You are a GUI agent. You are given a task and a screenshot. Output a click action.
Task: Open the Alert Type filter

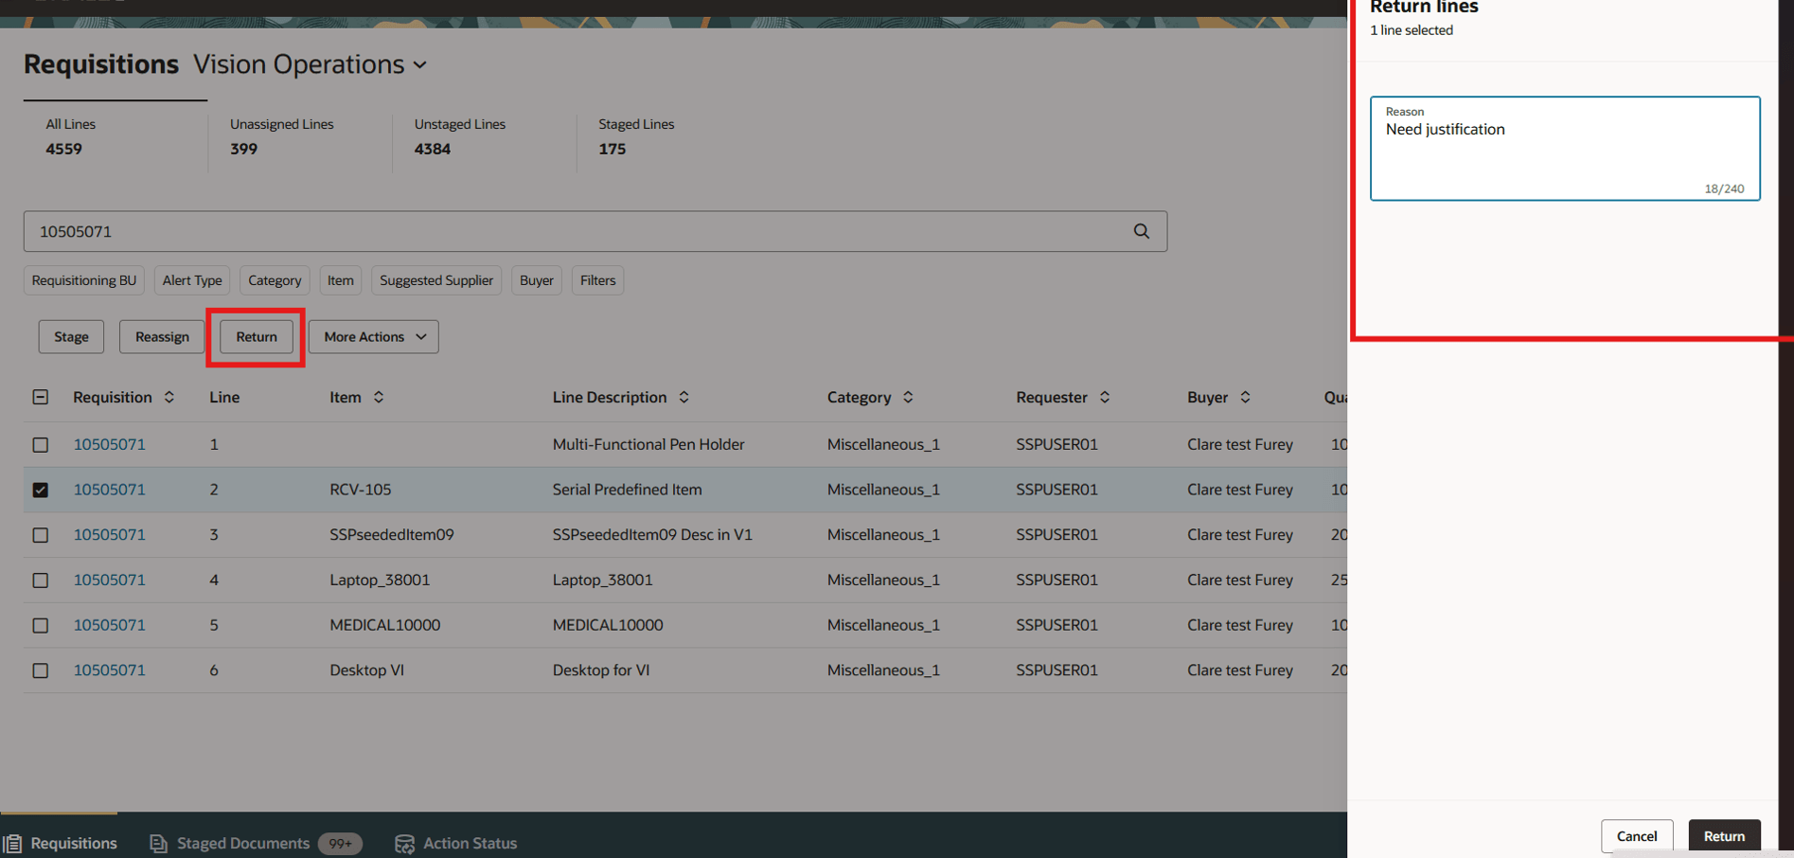point(192,280)
